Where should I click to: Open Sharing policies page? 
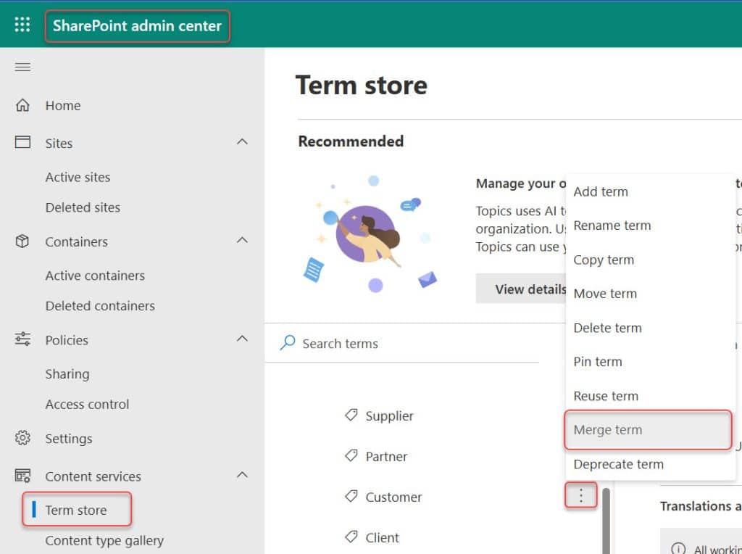(67, 375)
